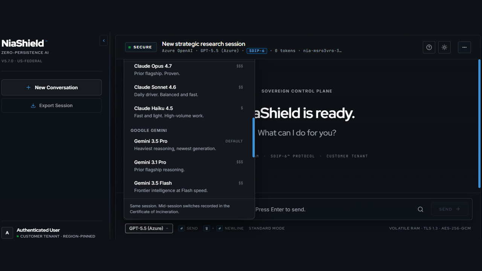Screen dimensions: 482x271
Task: Select Gemini 3.5 Pro default model
Action: coord(189,145)
